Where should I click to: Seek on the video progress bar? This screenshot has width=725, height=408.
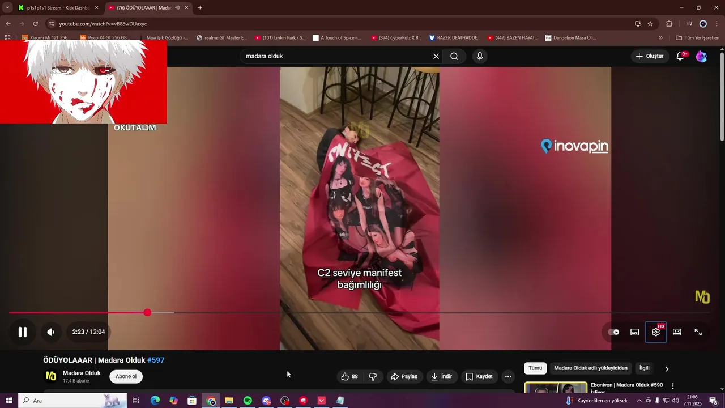pos(360,313)
